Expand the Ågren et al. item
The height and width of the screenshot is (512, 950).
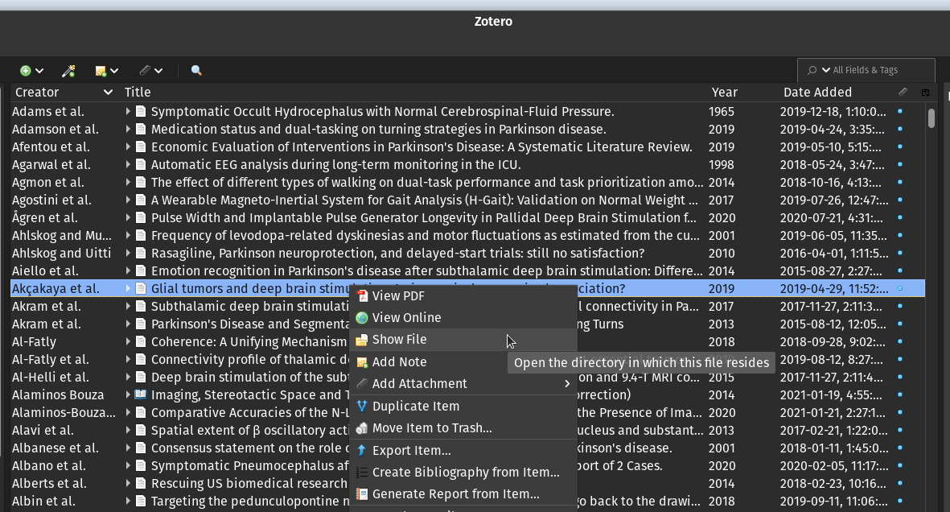128,218
